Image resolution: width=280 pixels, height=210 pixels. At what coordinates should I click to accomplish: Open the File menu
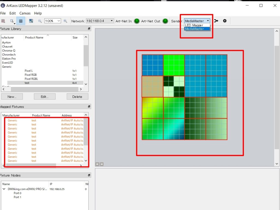[x=3, y=13]
